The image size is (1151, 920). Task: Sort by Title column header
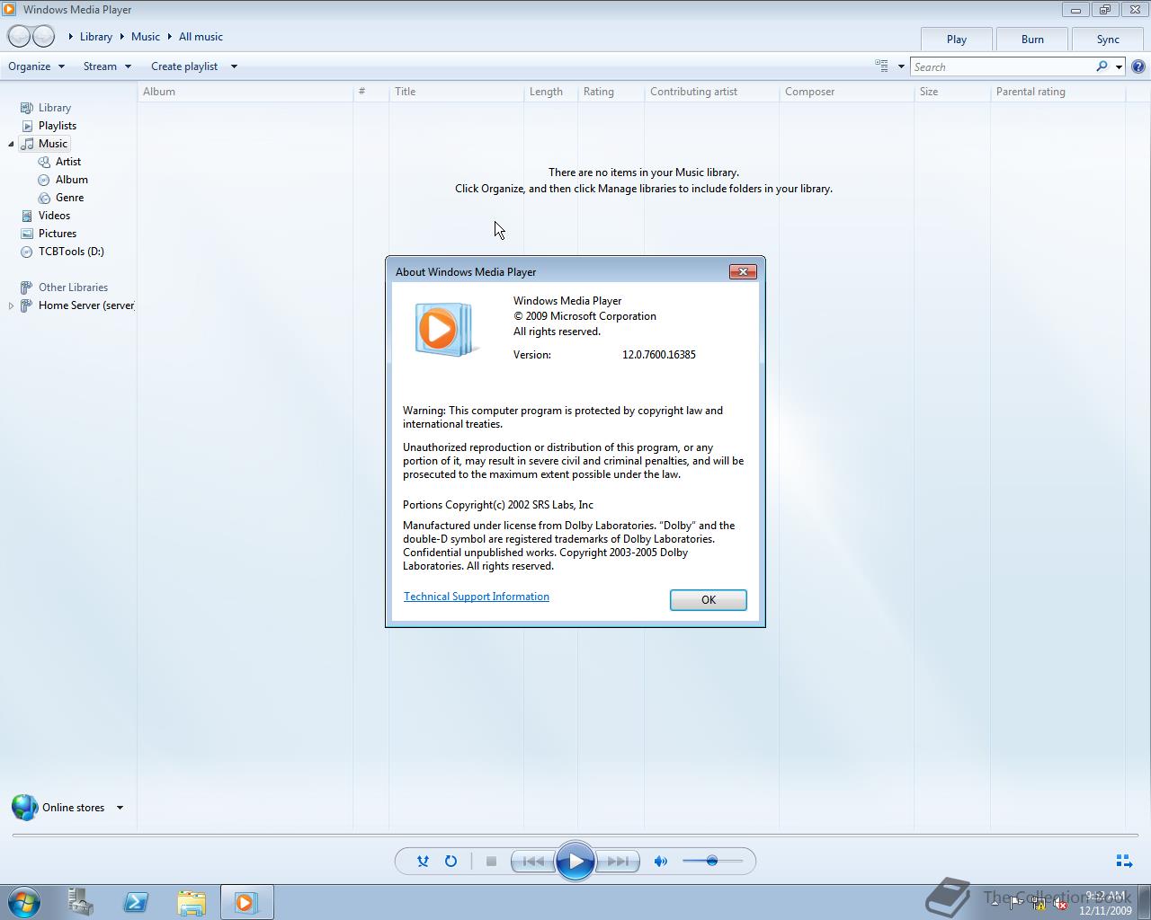(x=456, y=92)
